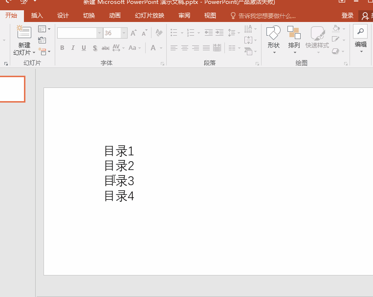Click the 登录 (Sign in) button
The width and height of the screenshot is (373, 297).
pos(348,16)
